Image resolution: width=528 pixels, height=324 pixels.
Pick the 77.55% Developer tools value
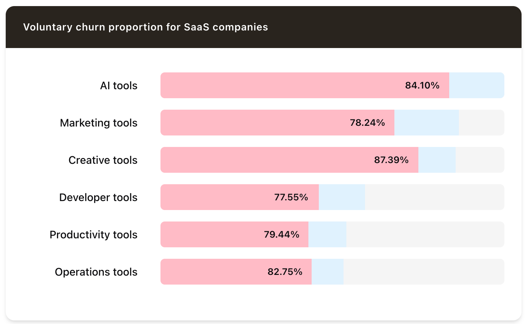pyautogui.click(x=291, y=197)
